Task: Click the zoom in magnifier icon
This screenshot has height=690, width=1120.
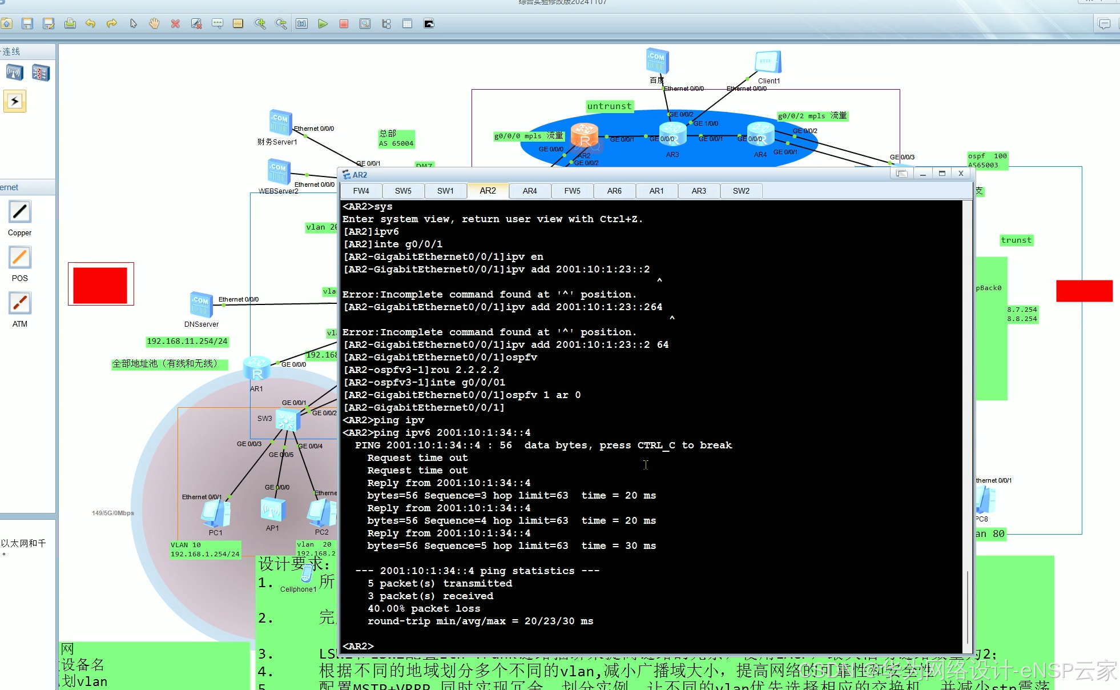Action: (260, 23)
